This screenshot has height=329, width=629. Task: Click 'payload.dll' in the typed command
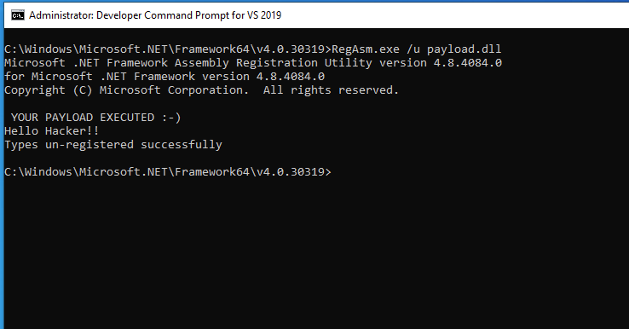click(465, 49)
